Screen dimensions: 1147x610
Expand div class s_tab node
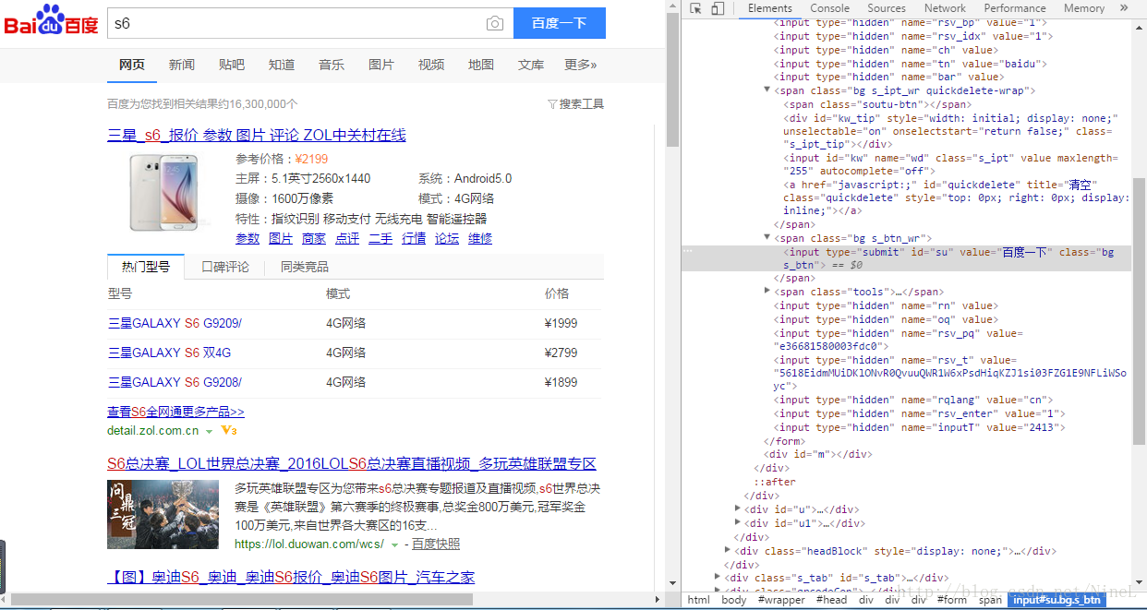point(718,577)
